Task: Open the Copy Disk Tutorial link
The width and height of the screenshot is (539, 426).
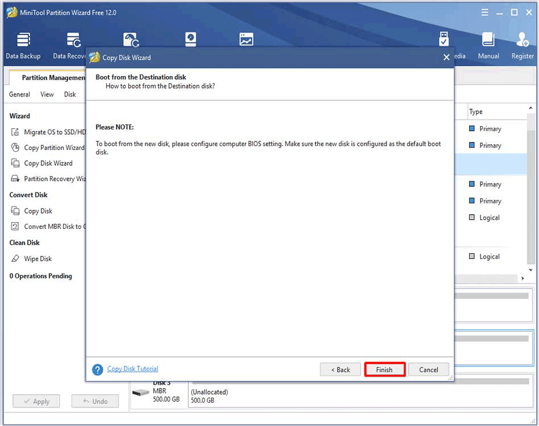Action: 133,369
